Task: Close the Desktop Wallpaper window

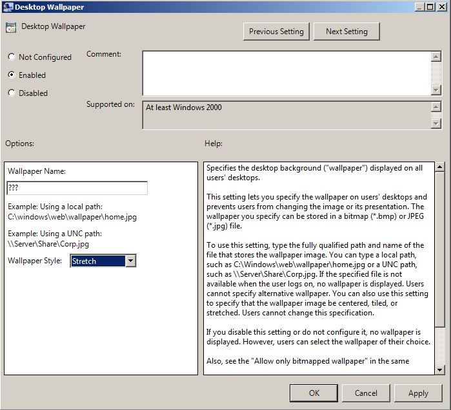Action: [441, 7]
